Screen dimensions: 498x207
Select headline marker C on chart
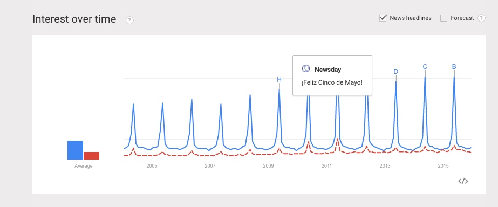[425, 67]
